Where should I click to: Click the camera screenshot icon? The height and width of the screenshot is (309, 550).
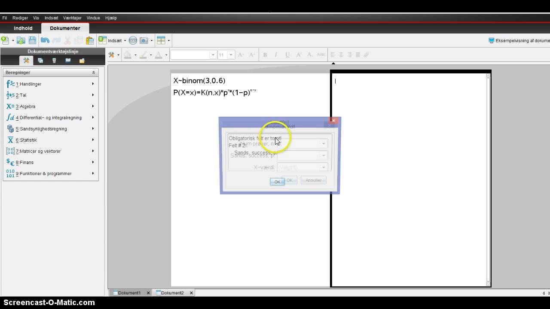pyautogui.click(x=144, y=40)
